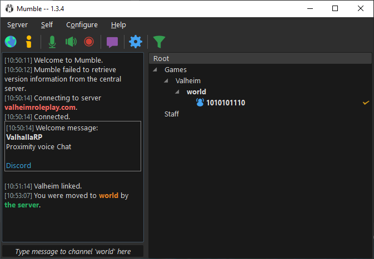
Task: Select the Root channel row
Action: [260, 58]
